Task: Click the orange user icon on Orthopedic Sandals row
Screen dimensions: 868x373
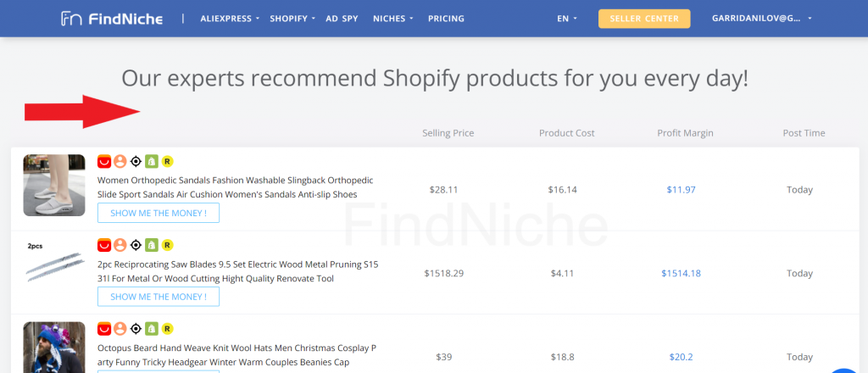Action: [x=120, y=162]
